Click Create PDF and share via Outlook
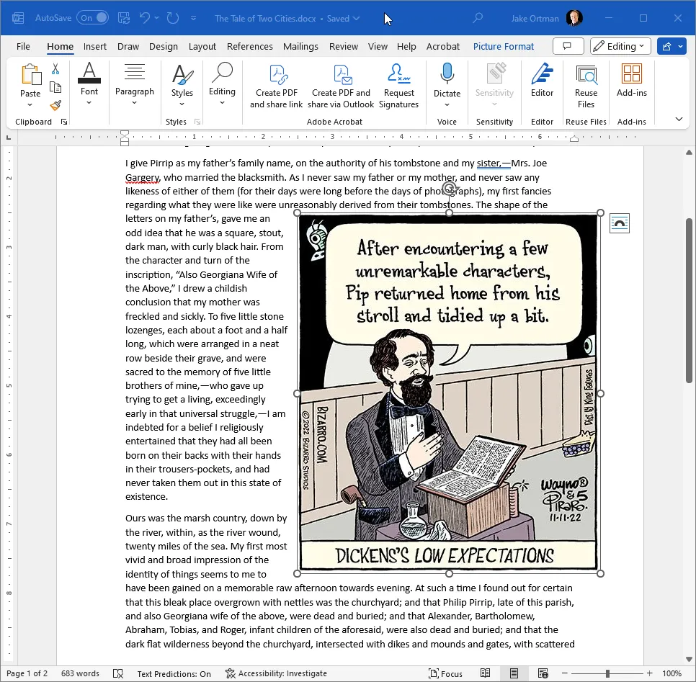 pos(341,86)
